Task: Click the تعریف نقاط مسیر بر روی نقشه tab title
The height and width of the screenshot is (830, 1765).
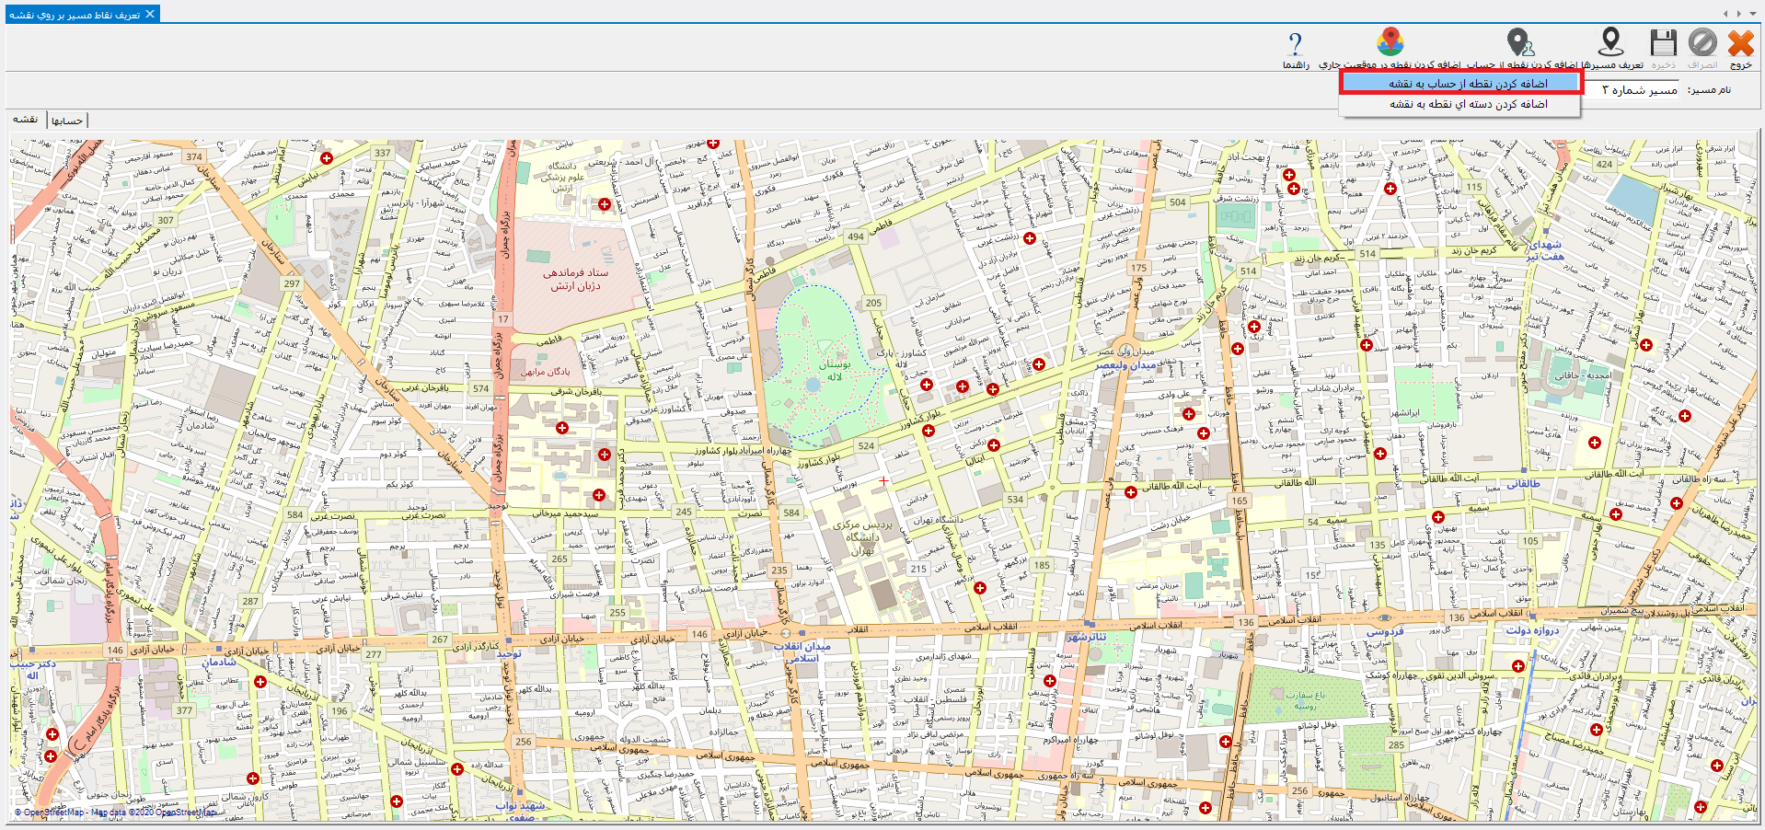Action: coord(75,15)
